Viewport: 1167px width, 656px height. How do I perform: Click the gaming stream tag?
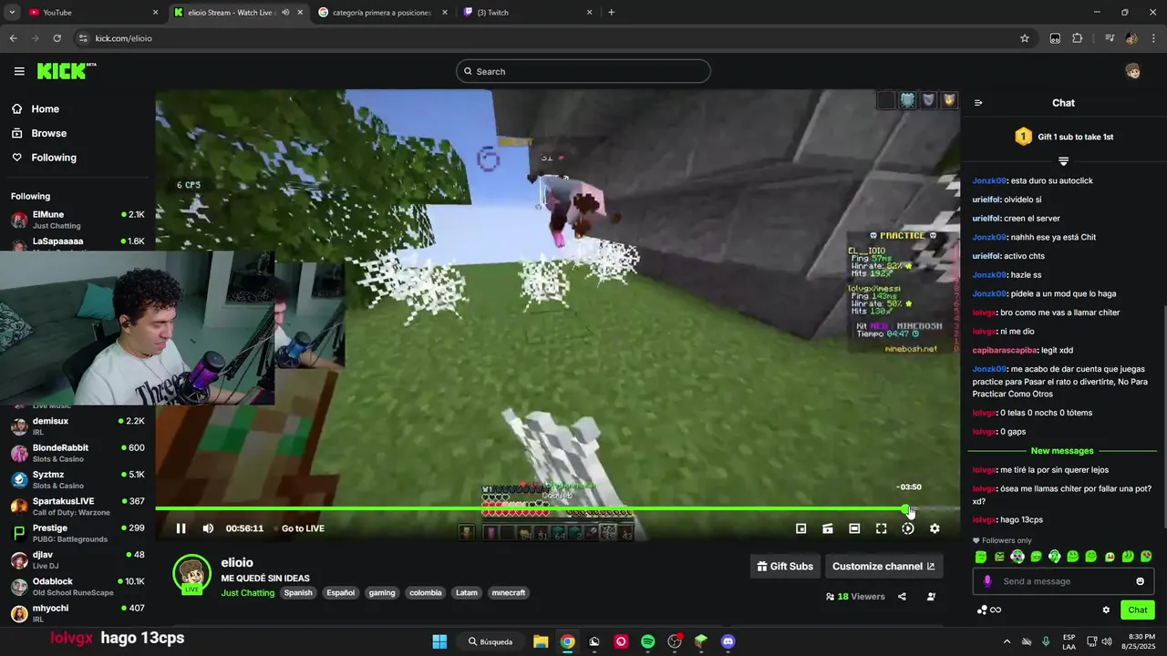click(x=382, y=592)
